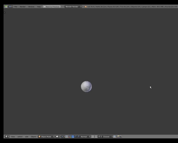The width and height of the screenshot is (178, 143).
Task: Click the Mem: 88.9 MB readout
Action: (158, 7)
